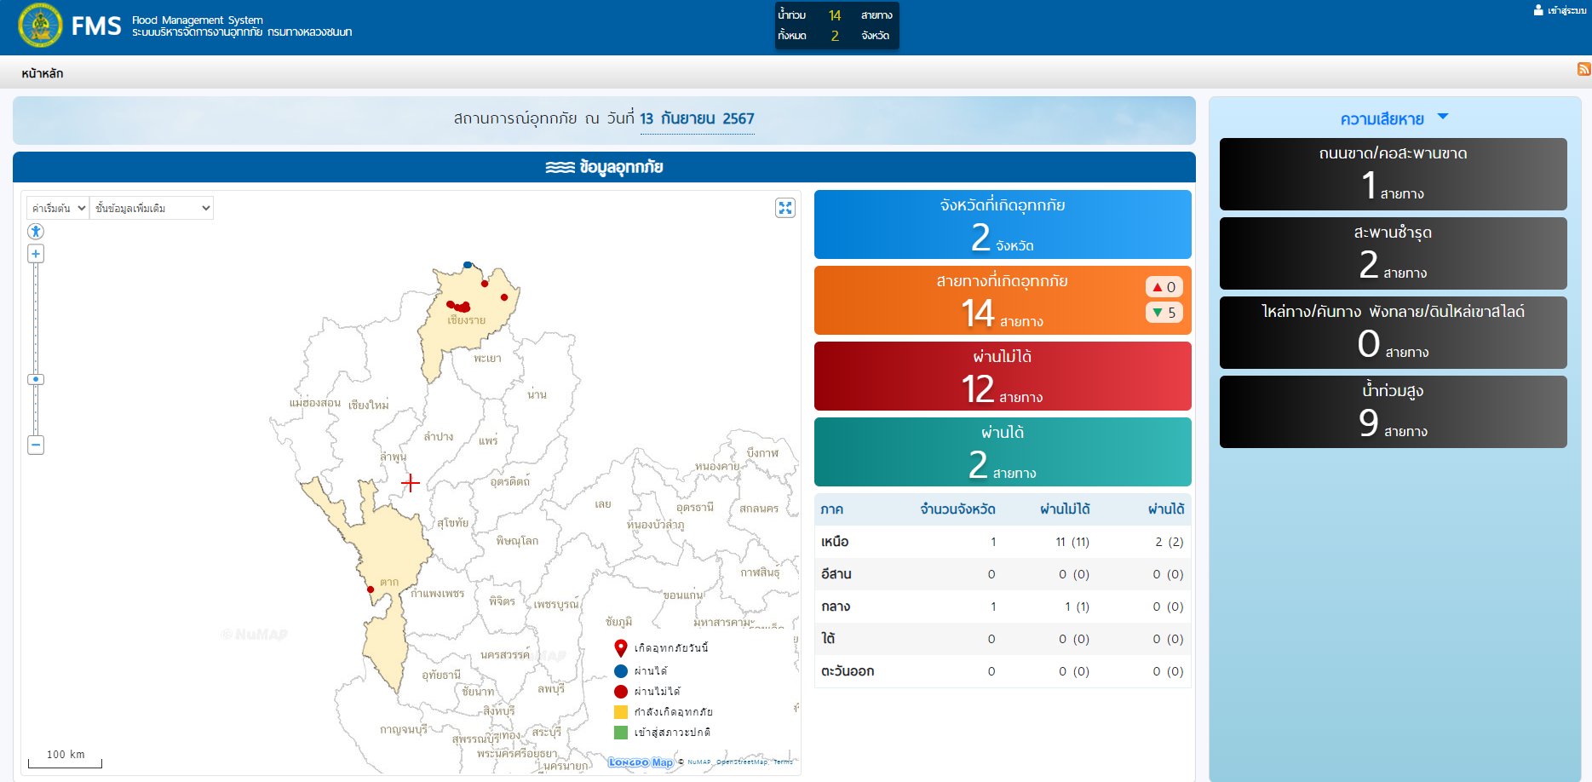Click the NuMAP attribution link
The image size is (1592, 782).
click(x=698, y=762)
